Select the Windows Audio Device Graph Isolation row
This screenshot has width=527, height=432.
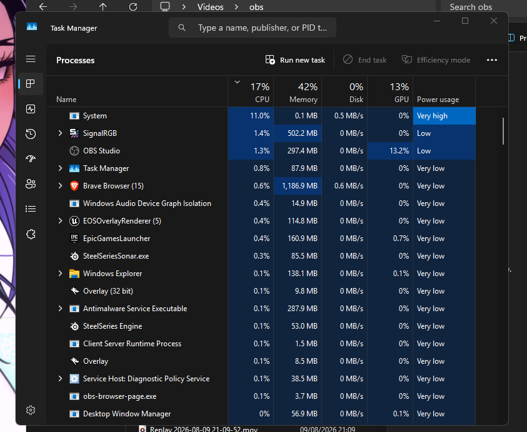pos(261,203)
